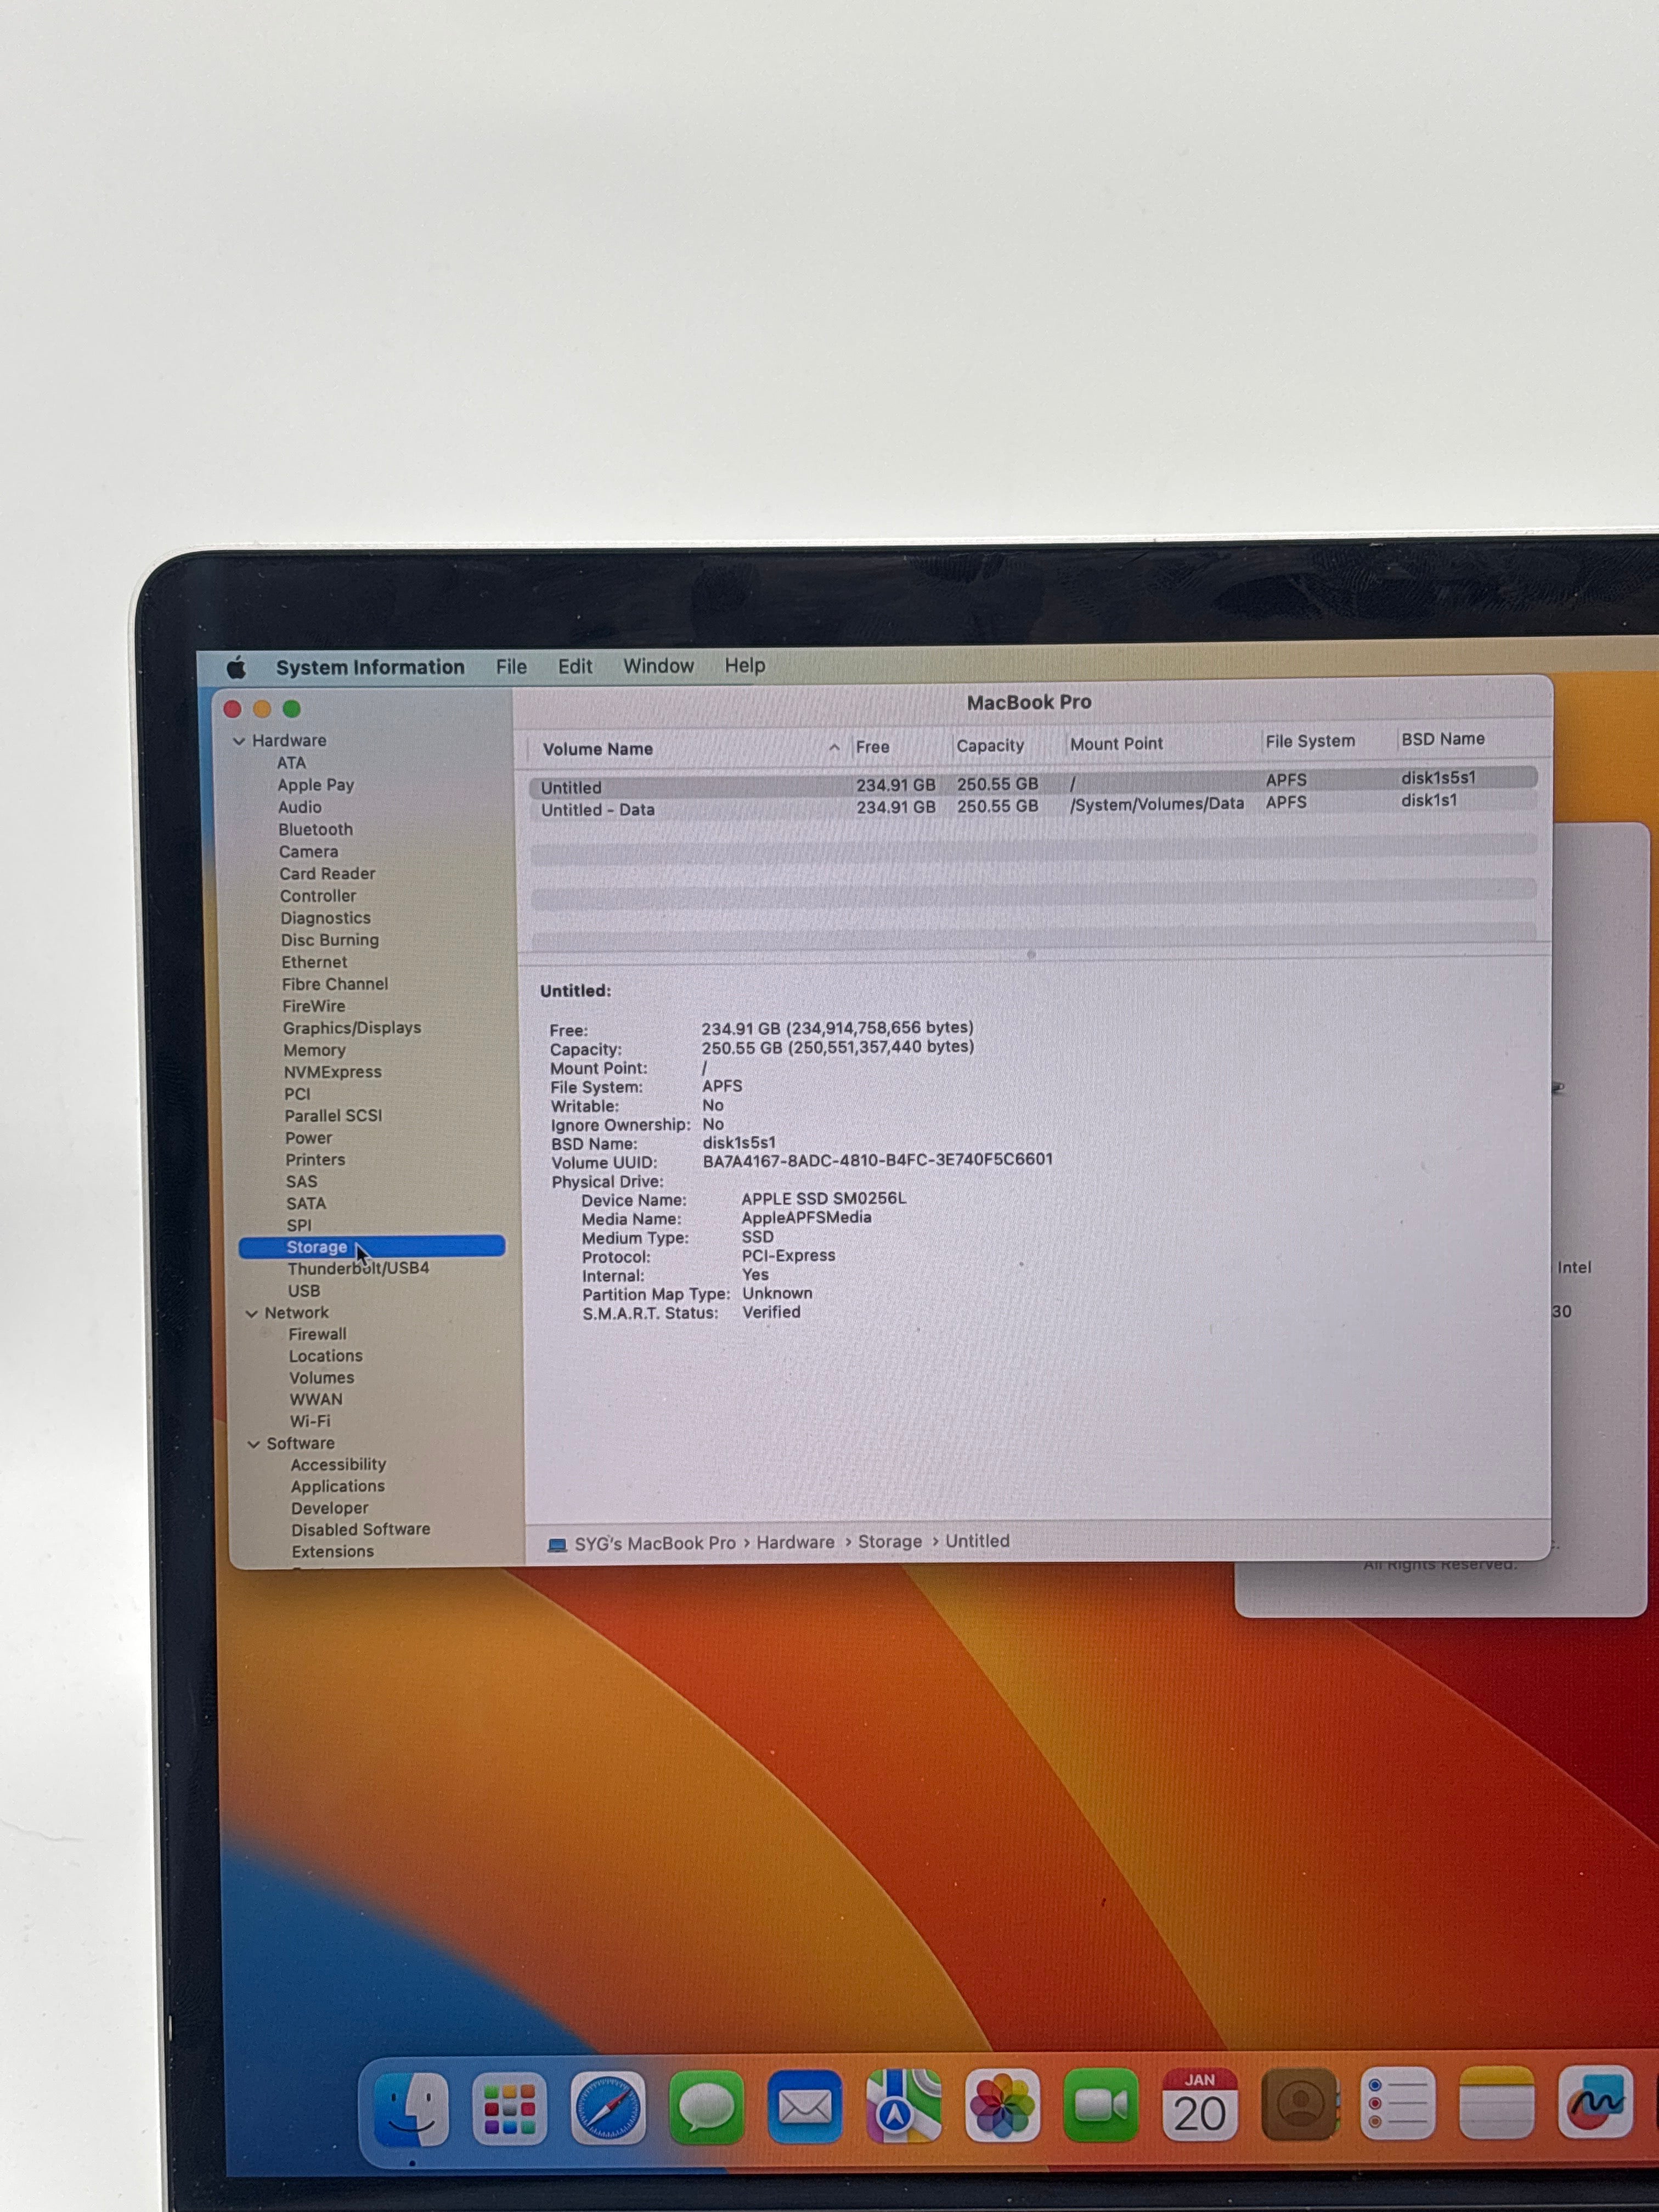Viewport: 1659px width, 2212px height.
Task: Select Diagnostics in the sidebar
Action: (325, 918)
